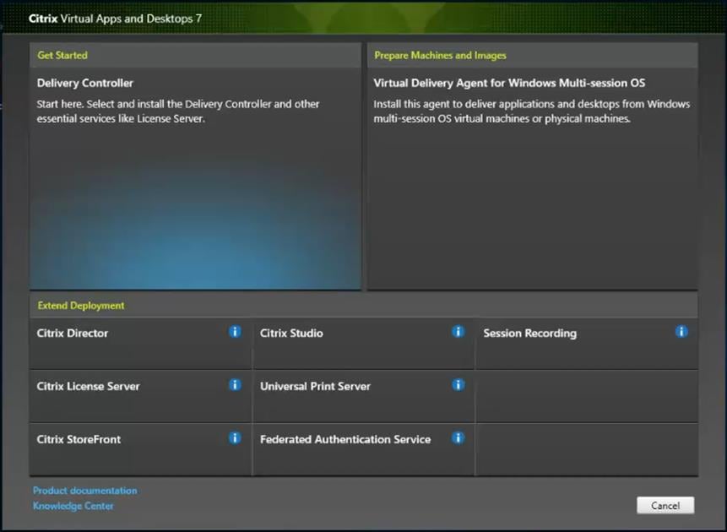Click the Citrix StoreFront info icon

(235, 437)
